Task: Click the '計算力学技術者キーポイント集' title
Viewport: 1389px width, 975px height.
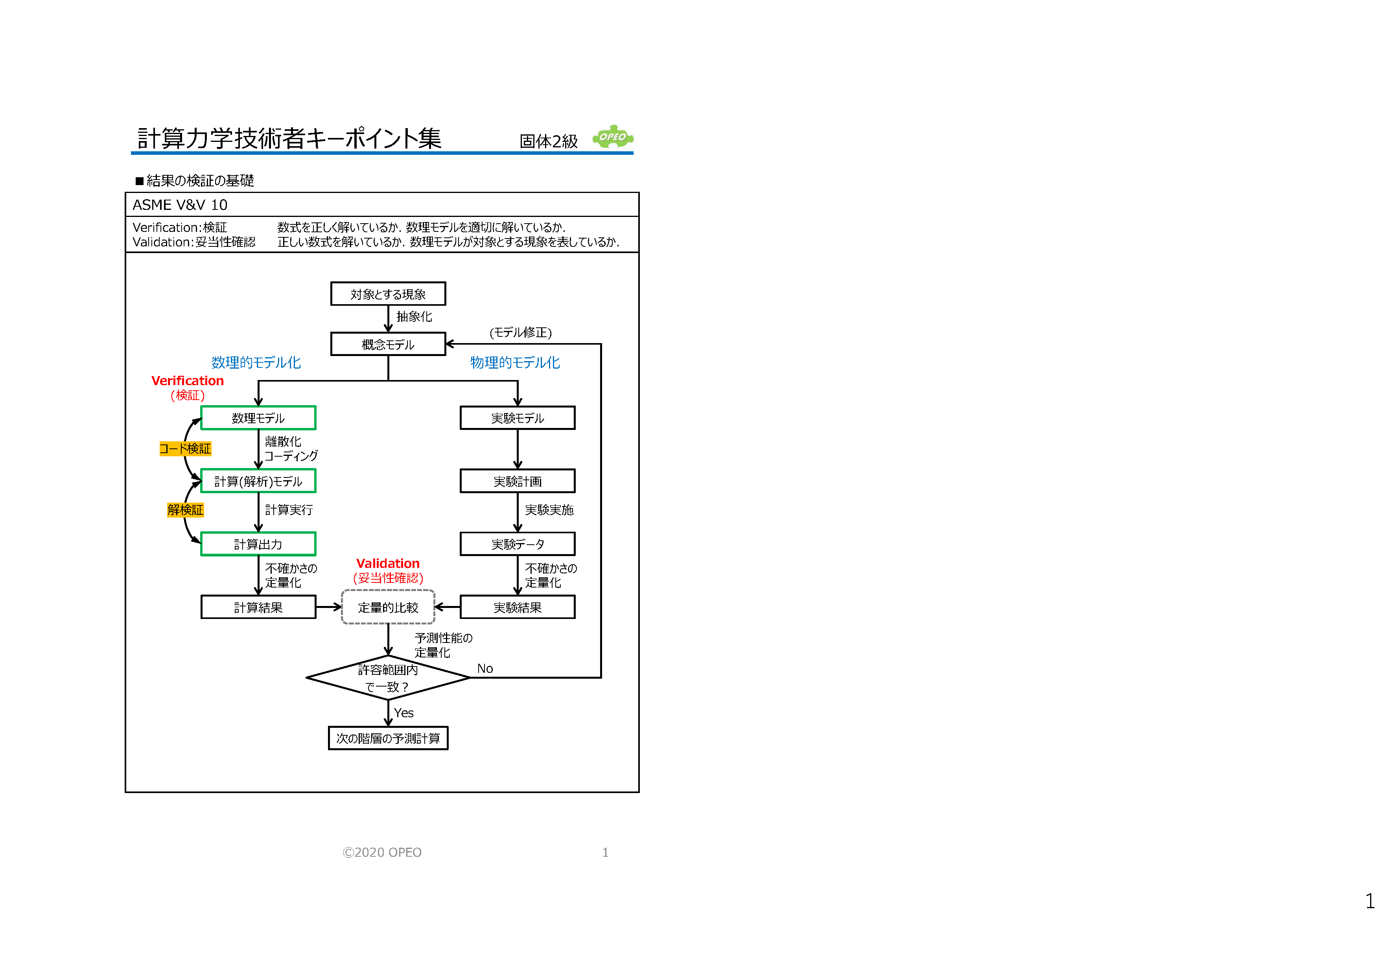Action: point(289,138)
